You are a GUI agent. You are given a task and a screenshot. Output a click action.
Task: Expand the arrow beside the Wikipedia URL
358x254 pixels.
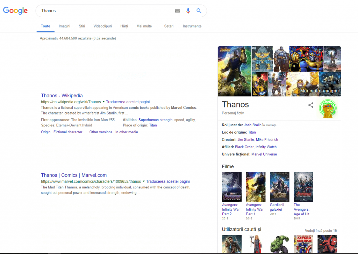point(103,102)
